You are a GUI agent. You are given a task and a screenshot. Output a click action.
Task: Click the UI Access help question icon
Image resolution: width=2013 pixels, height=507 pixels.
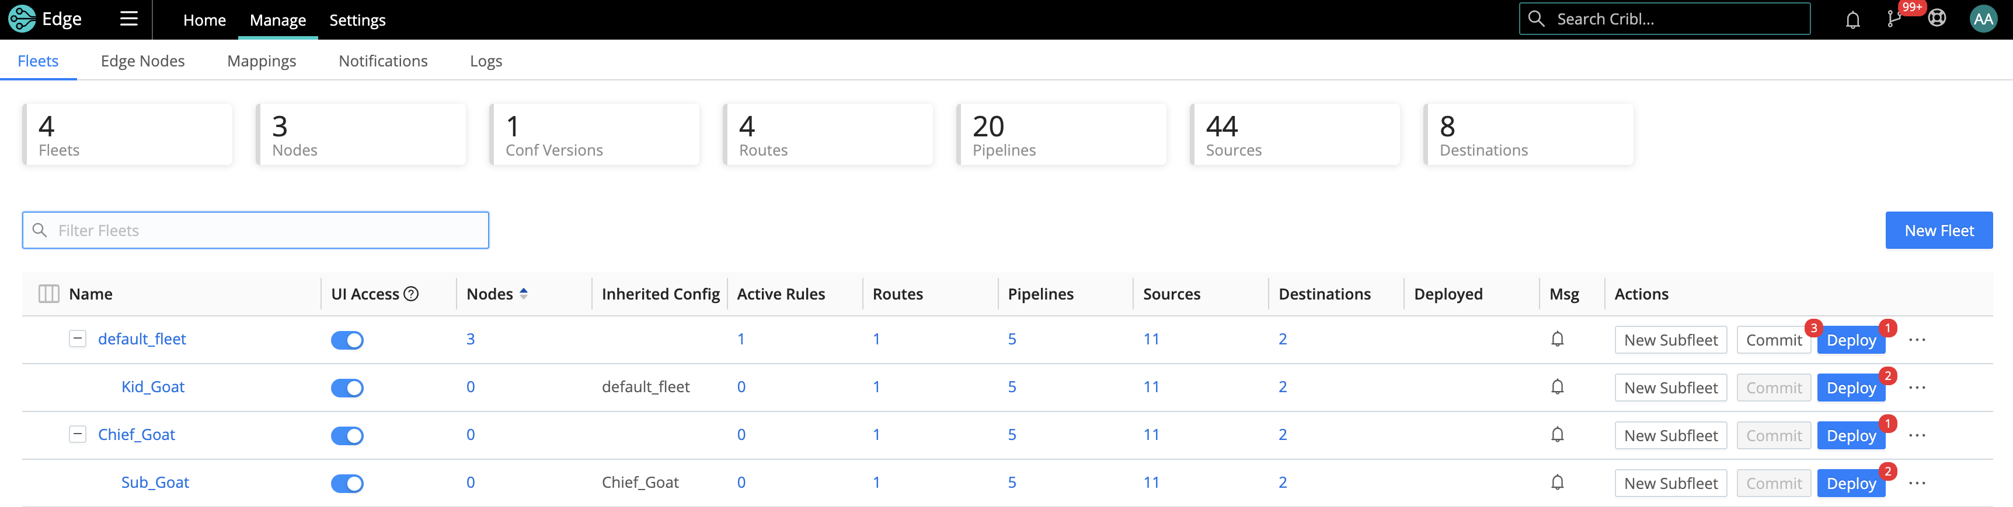point(411,294)
